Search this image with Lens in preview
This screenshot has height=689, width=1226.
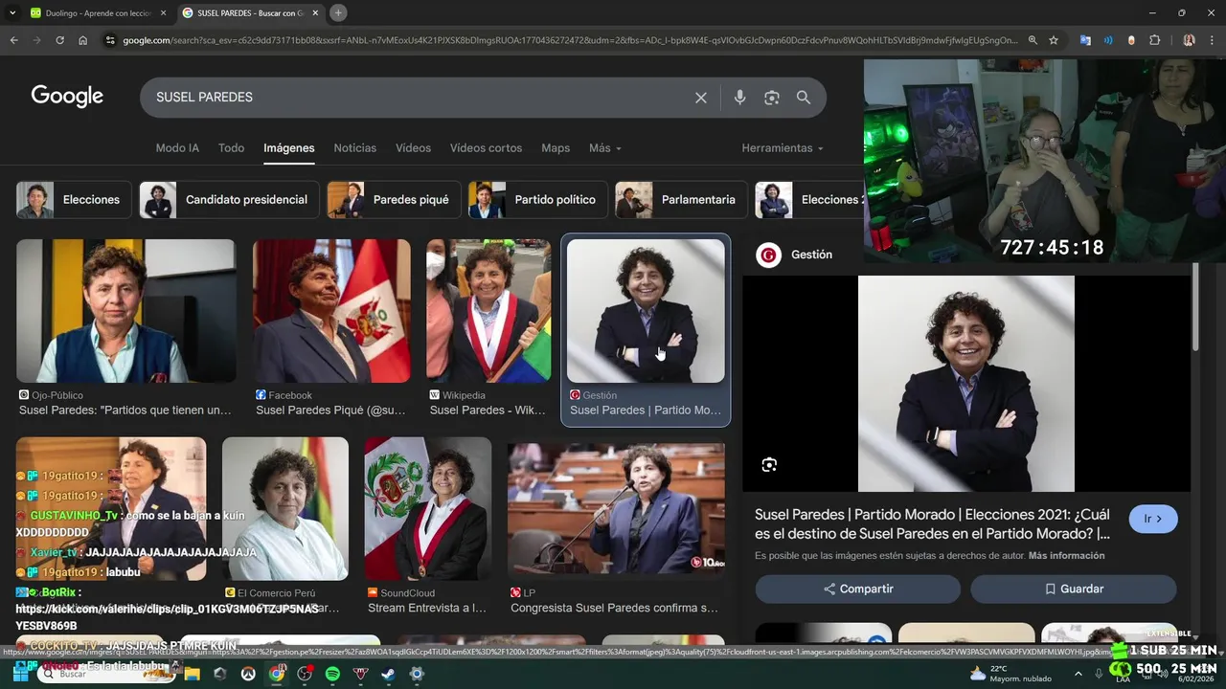pos(768,465)
